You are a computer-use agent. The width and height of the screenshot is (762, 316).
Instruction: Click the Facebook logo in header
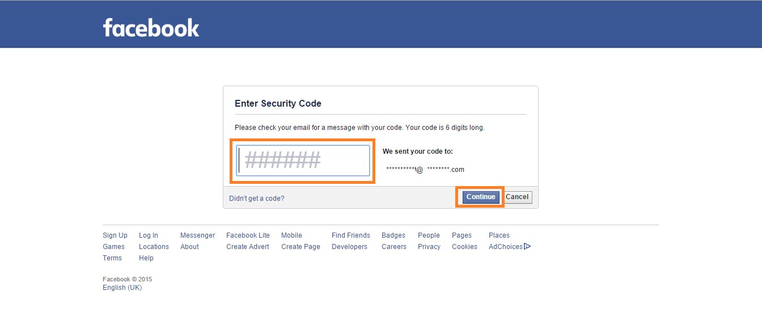[x=151, y=27]
